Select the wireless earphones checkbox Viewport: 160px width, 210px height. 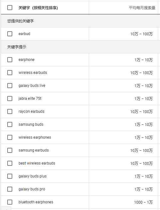tap(10, 137)
